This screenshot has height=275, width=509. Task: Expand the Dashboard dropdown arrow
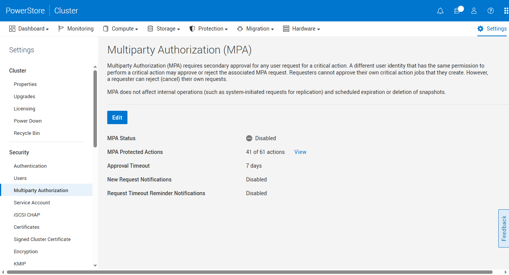point(47,29)
